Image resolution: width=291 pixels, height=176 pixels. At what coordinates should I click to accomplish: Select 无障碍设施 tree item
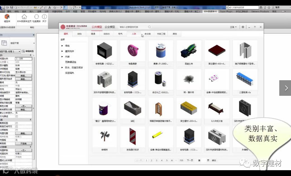click(71, 62)
